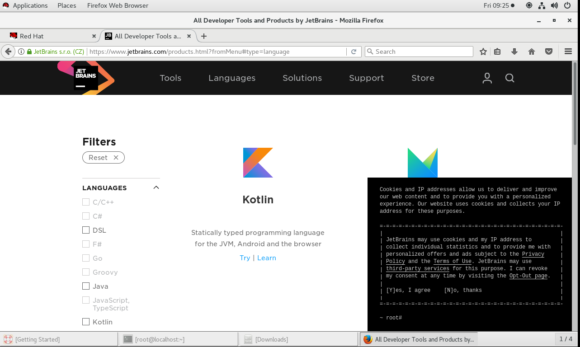Open the Solutions navigation menu
Screen dimensions: 580x347
tap(302, 78)
